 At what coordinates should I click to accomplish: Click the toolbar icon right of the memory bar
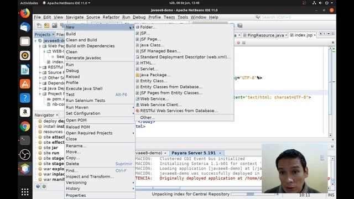[x=240, y=25]
